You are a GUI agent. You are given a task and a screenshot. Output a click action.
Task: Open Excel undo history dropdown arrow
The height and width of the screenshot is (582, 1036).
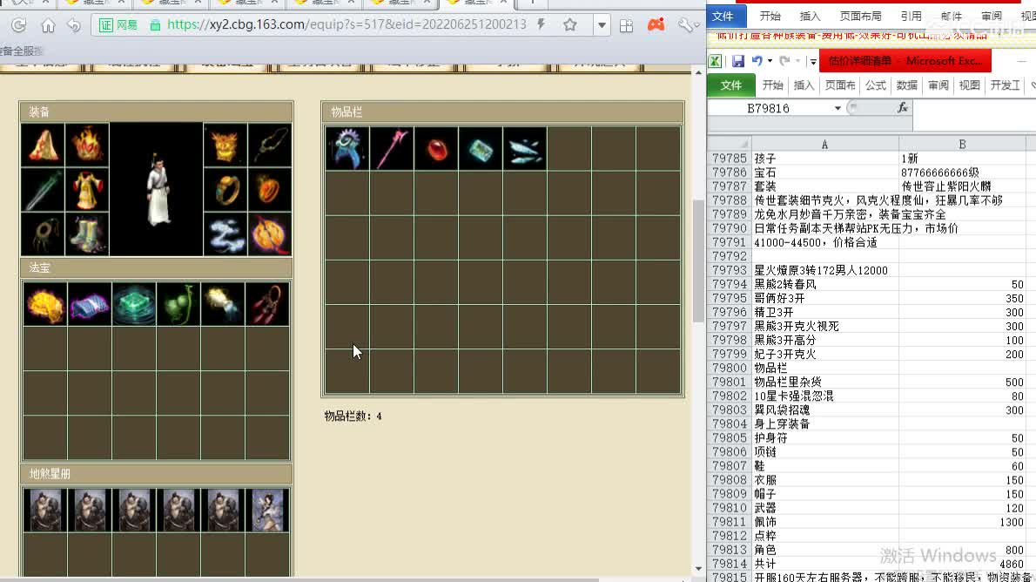[x=770, y=61]
